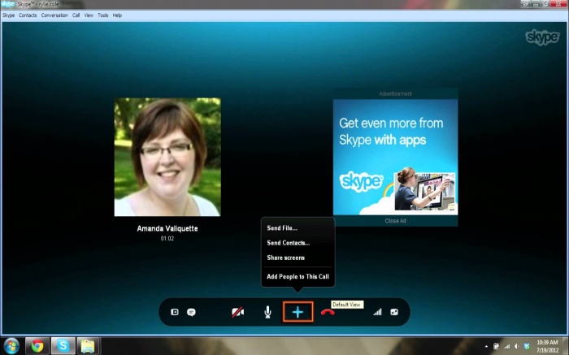Click the Skype taskbar button
The image size is (569, 355).
click(x=63, y=346)
